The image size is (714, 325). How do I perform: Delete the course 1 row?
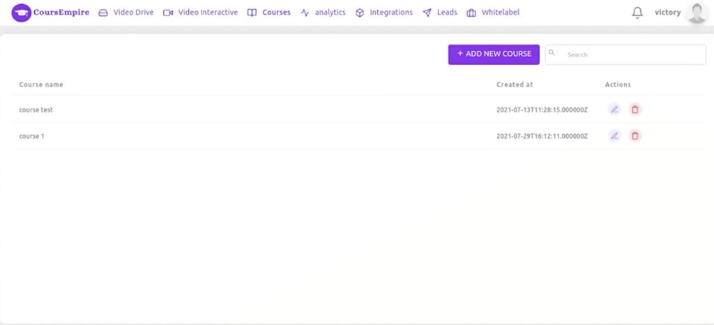pyautogui.click(x=635, y=135)
